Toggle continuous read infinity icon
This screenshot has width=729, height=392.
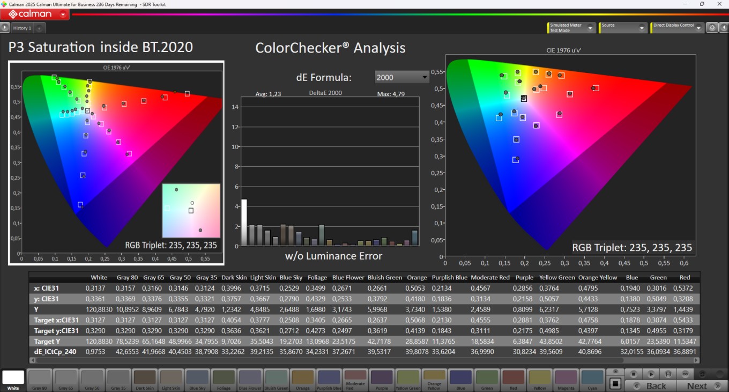[x=685, y=373]
